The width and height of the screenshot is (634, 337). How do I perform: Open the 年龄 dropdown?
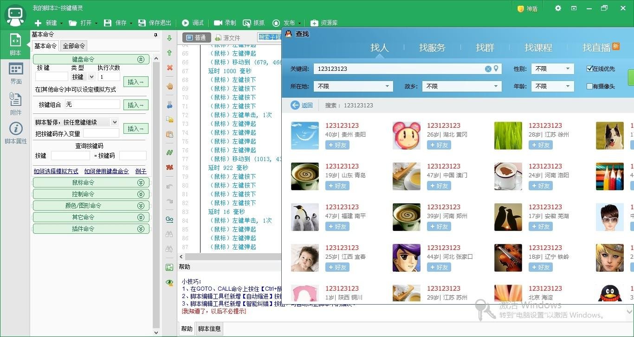pos(552,86)
